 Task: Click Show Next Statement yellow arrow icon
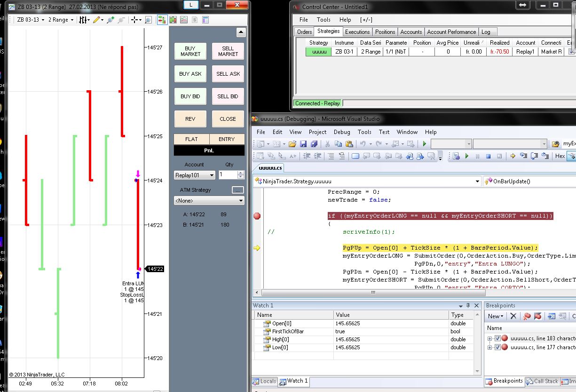pyautogui.click(x=513, y=156)
